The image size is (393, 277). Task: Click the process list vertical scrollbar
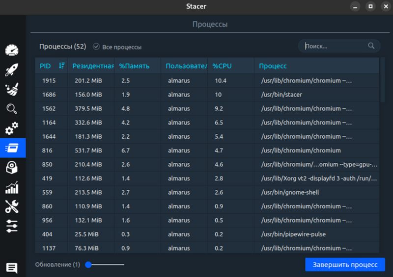click(383, 80)
